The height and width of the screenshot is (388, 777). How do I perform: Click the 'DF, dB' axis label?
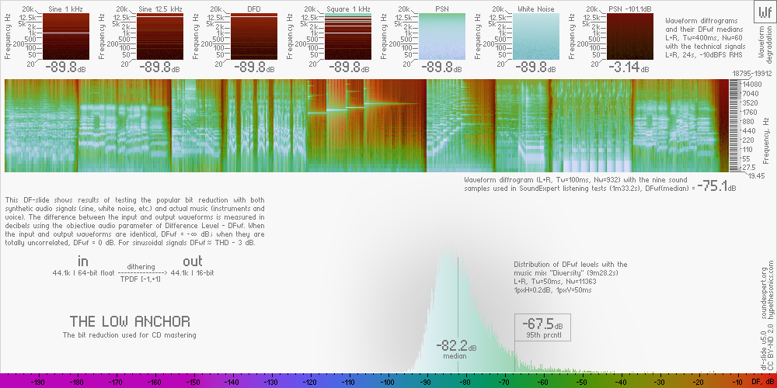click(763, 383)
